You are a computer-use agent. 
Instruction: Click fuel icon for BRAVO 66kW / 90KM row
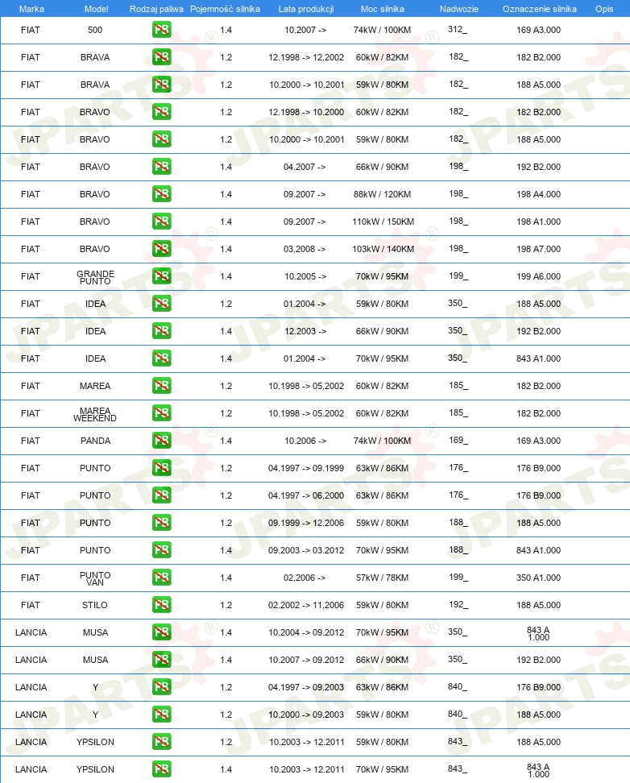[x=161, y=167]
